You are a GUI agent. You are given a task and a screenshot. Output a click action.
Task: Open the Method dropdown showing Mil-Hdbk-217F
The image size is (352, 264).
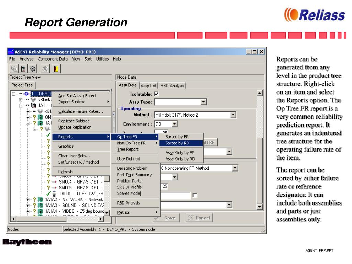[x=233, y=115]
